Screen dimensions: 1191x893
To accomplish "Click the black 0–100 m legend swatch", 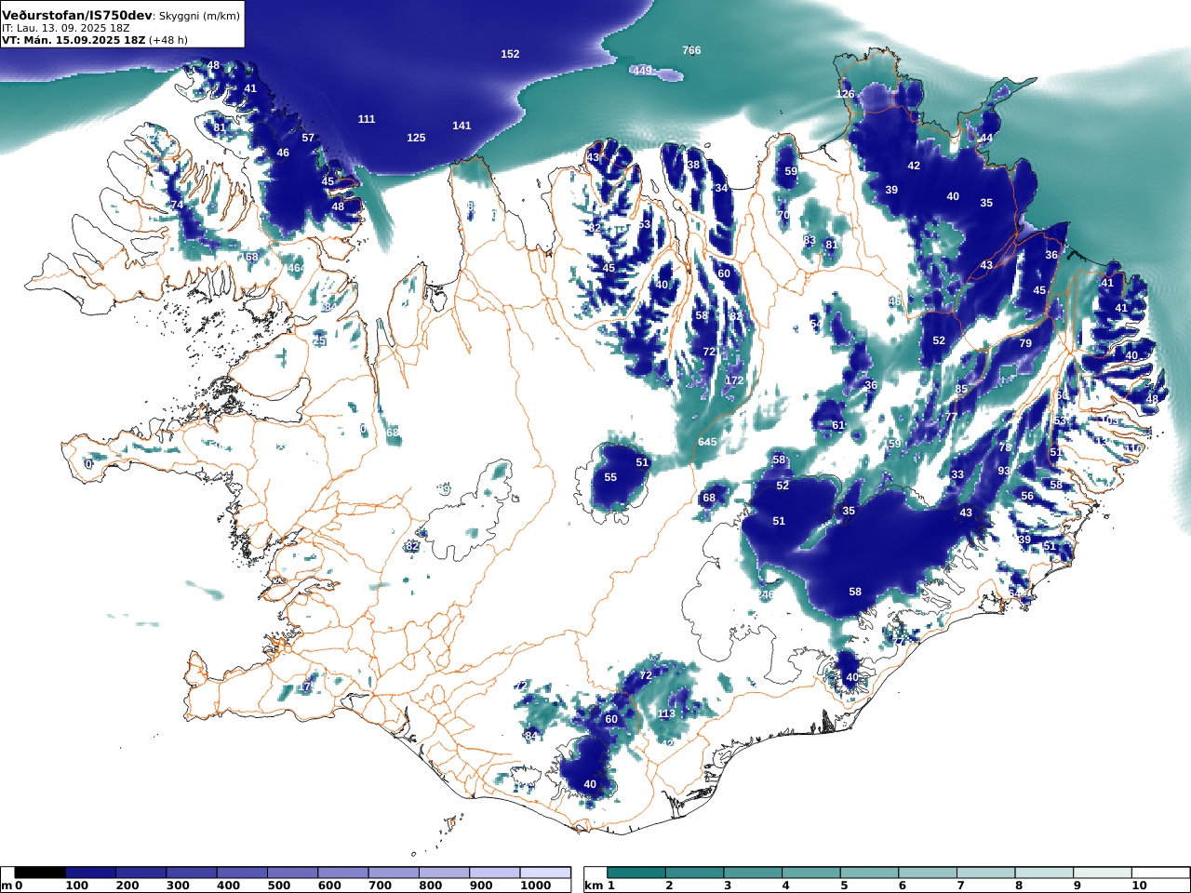I will [40, 873].
